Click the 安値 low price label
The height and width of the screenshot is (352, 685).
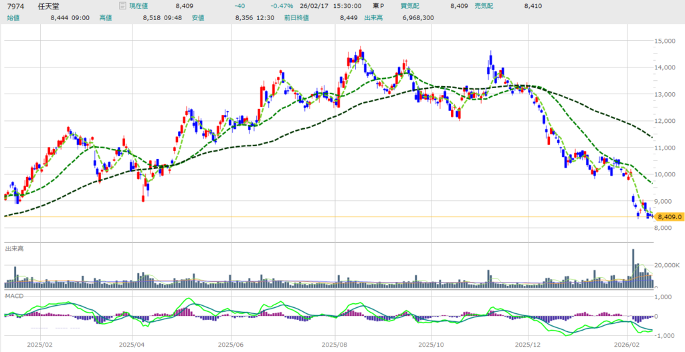[198, 17]
